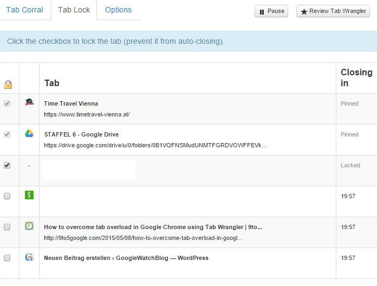Lock the green dollar icon tab
The width and height of the screenshot is (377, 286).
point(7,196)
